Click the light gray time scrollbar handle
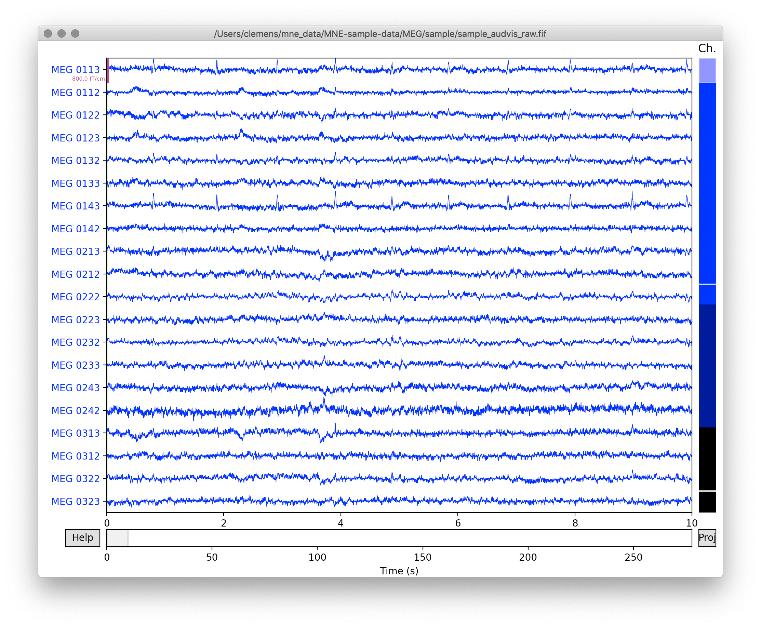Screen dimensions: 761x628 (117, 538)
